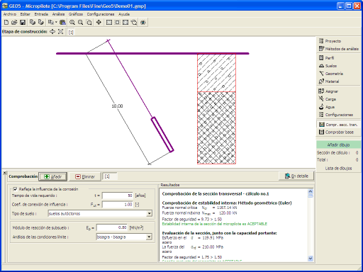Open the Archivo menu
363x272 pixels.
tap(10, 14)
